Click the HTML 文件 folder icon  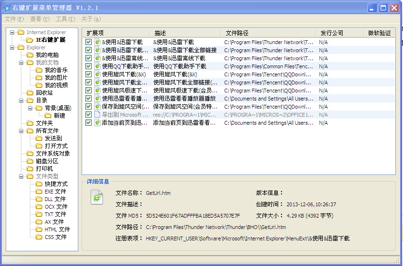pyautogui.click(x=39, y=229)
